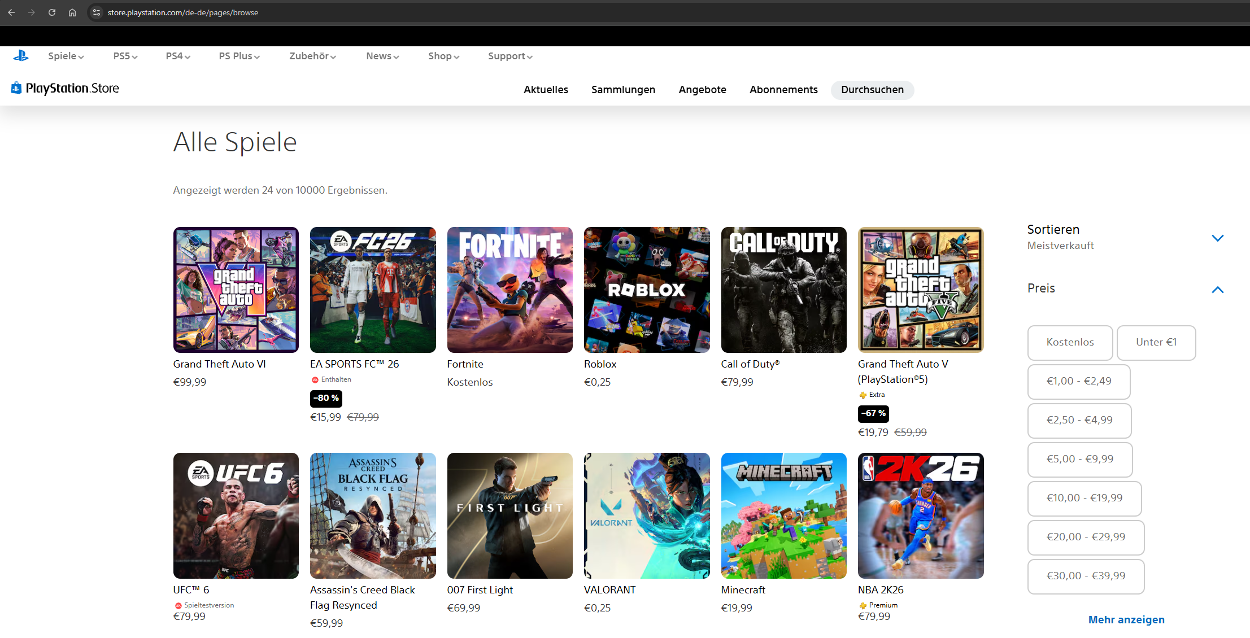Open the PS4 dropdown menu
This screenshot has height=638, width=1250.
(x=178, y=56)
